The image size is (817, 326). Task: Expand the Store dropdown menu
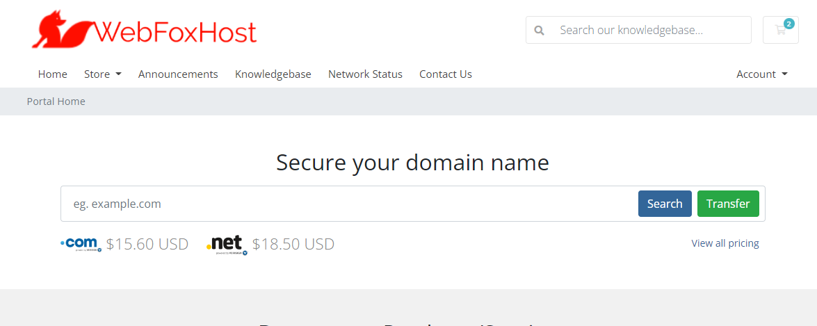102,74
